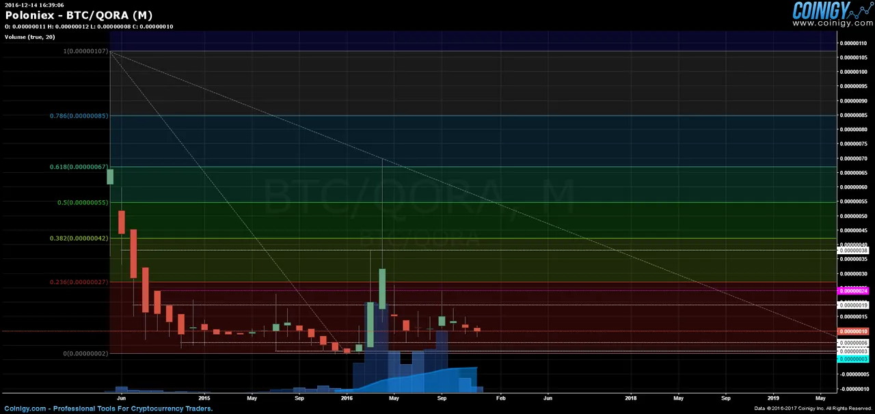Screen dimensions: 875x414
Task: Click price axis value 0.00000085
Action: click(854, 115)
